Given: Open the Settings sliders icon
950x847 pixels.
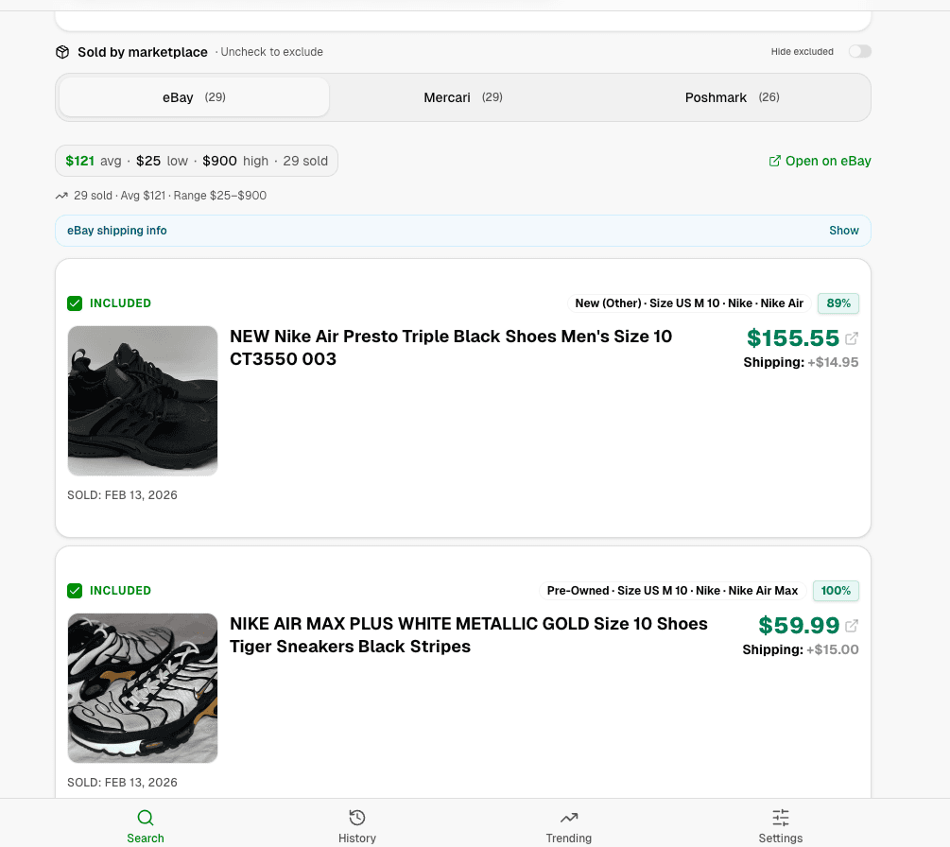Looking at the screenshot, I should click(780, 817).
